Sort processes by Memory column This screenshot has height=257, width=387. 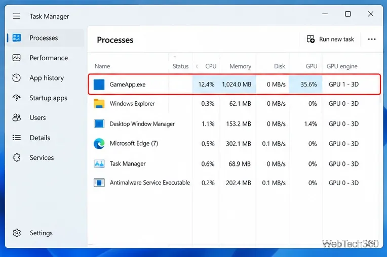241,66
